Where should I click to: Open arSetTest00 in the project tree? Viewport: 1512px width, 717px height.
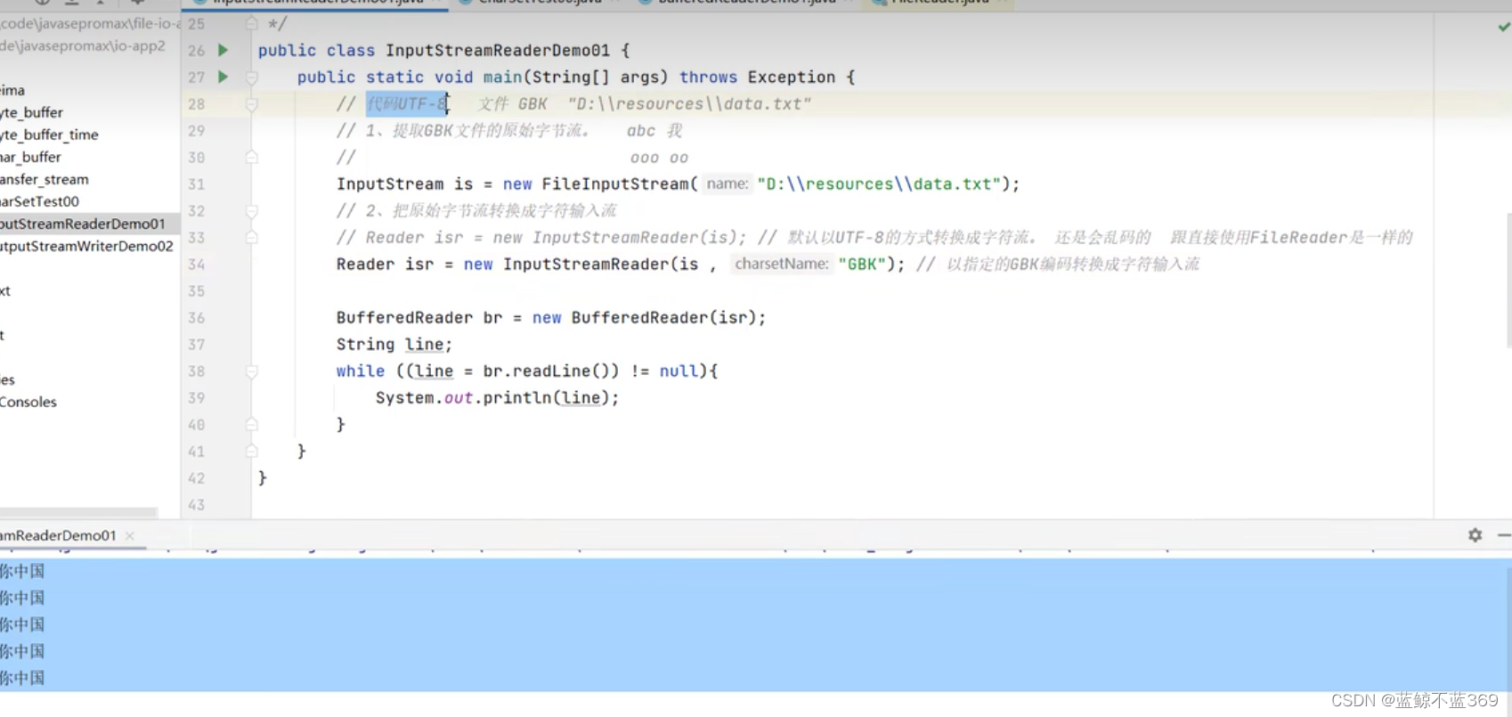[x=40, y=201]
